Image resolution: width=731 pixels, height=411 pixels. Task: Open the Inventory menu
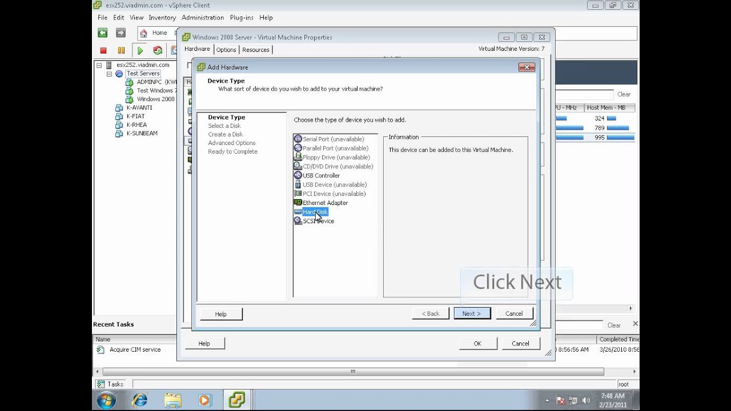tap(162, 18)
